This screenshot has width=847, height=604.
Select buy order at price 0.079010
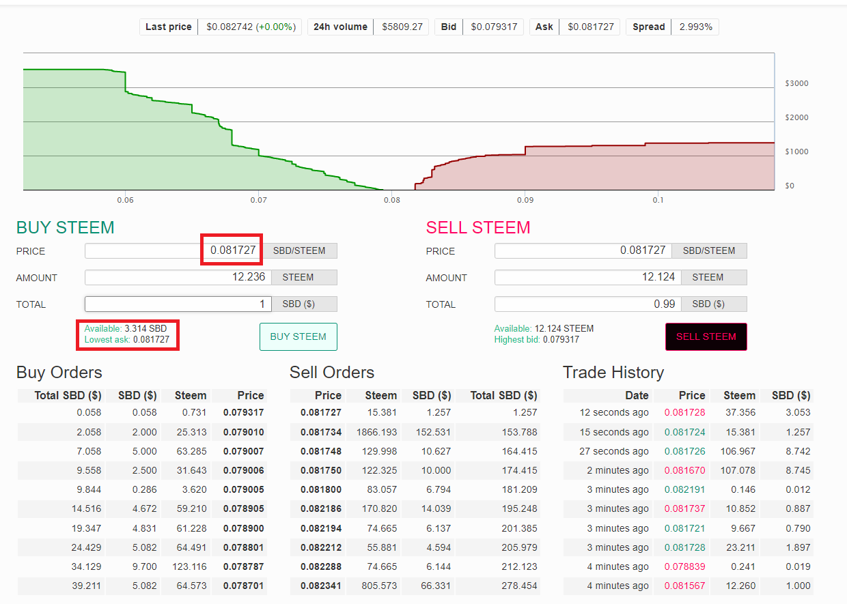[x=141, y=432]
